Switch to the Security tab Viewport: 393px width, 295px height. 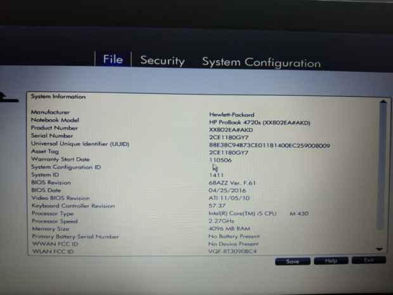tap(162, 61)
